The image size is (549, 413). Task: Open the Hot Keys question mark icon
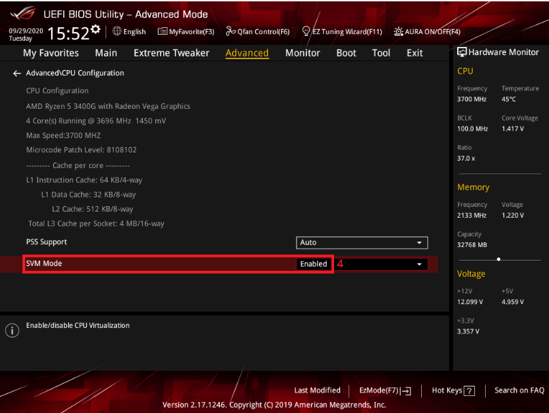click(x=471, y=391)
